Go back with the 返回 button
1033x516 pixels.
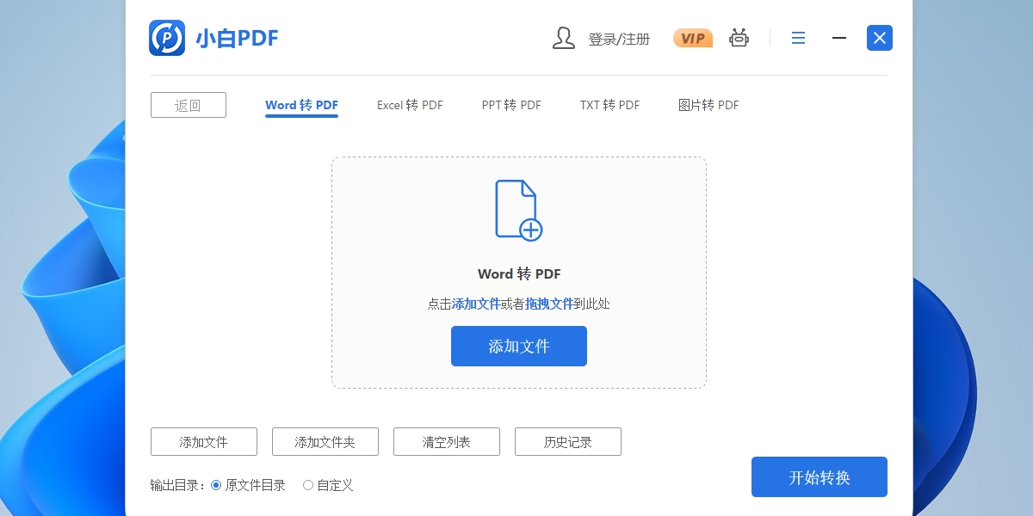click(189, 105)
